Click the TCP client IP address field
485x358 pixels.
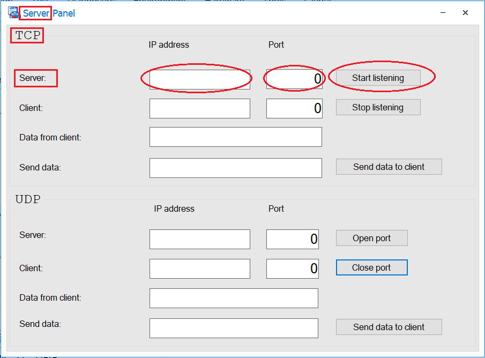click(x=199, y=108)
